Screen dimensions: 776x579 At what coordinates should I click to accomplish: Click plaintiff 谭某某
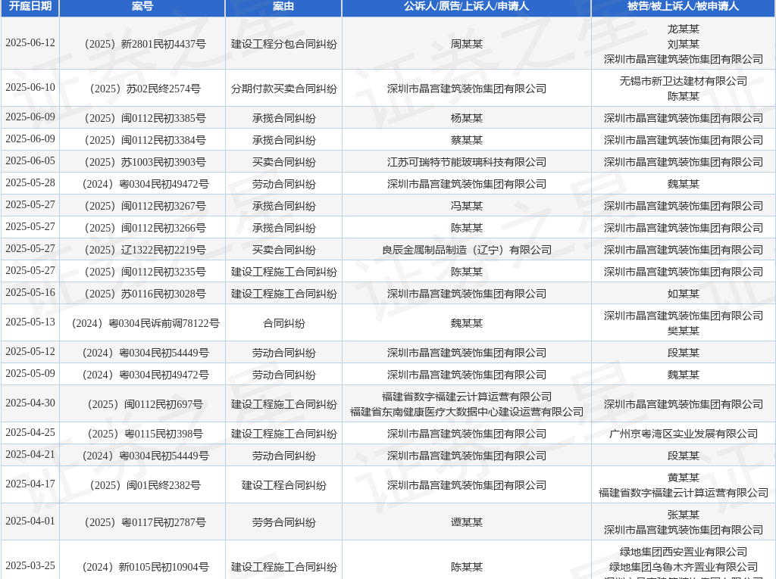pyautogui.click(x=466, y=522)
